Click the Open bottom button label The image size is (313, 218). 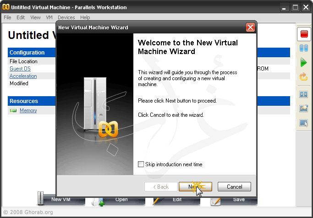(x=121, y=199)
